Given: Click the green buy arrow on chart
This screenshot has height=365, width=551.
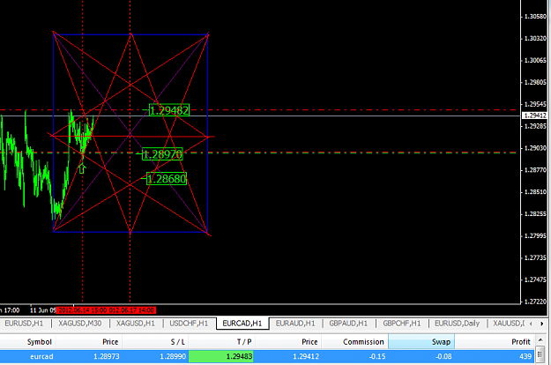Looking at the screenshot, I should [x=82, y=168].
